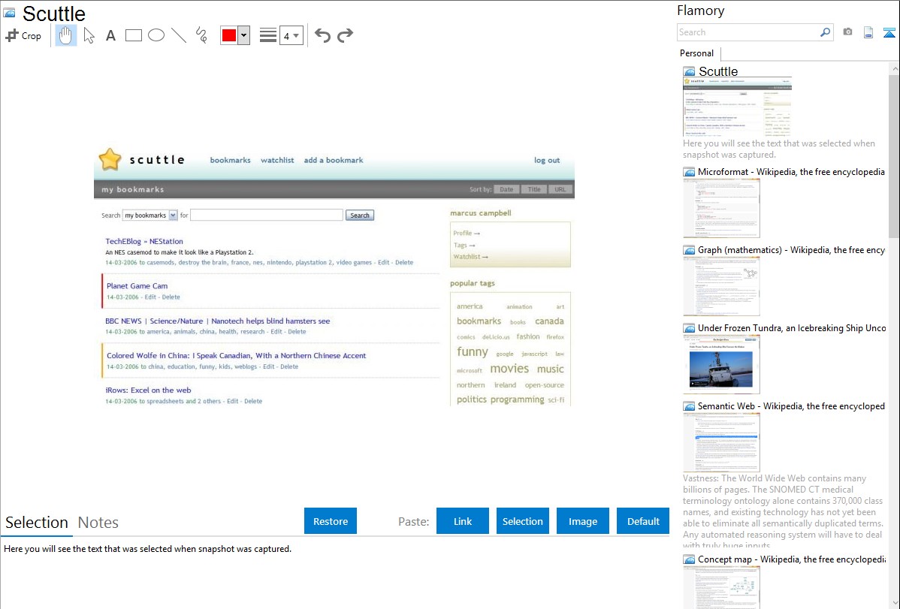The image size is (900, 609).
Task: Click the camera capture icon
Action: [x=847, y=32]
